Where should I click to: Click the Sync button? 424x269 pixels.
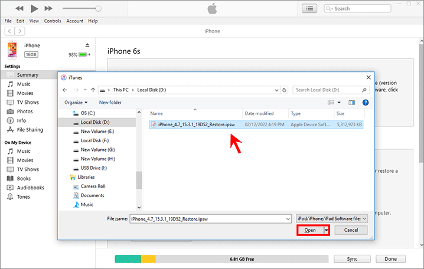(352, 260)
